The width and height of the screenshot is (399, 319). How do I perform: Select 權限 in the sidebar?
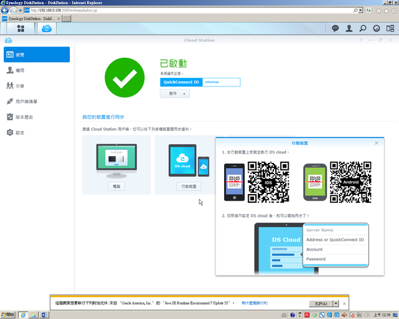(x=20, y=70)
